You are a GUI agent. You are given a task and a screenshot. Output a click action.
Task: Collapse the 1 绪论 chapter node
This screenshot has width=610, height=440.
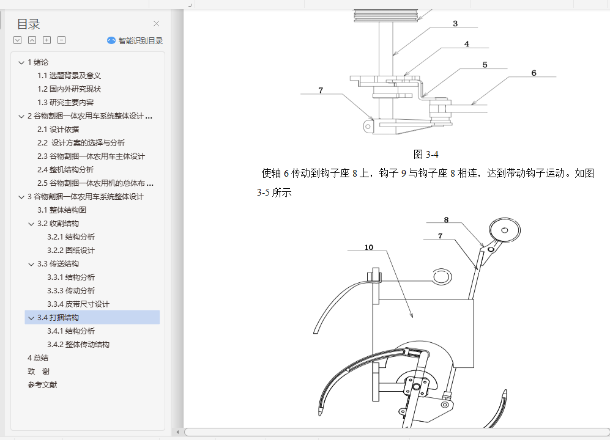21,62
